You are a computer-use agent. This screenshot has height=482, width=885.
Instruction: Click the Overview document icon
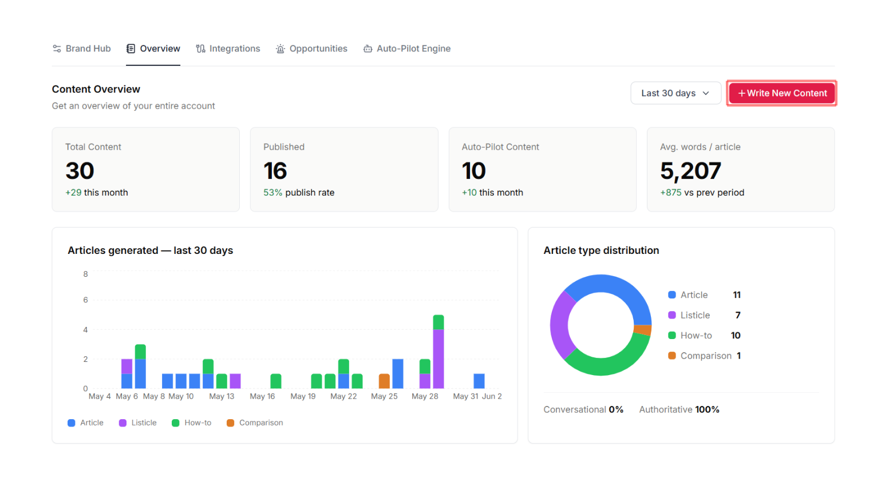tap(131, 49)
